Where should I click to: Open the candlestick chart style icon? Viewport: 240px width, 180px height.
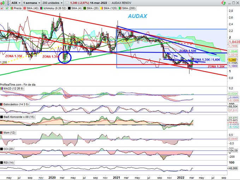(2, 3)
